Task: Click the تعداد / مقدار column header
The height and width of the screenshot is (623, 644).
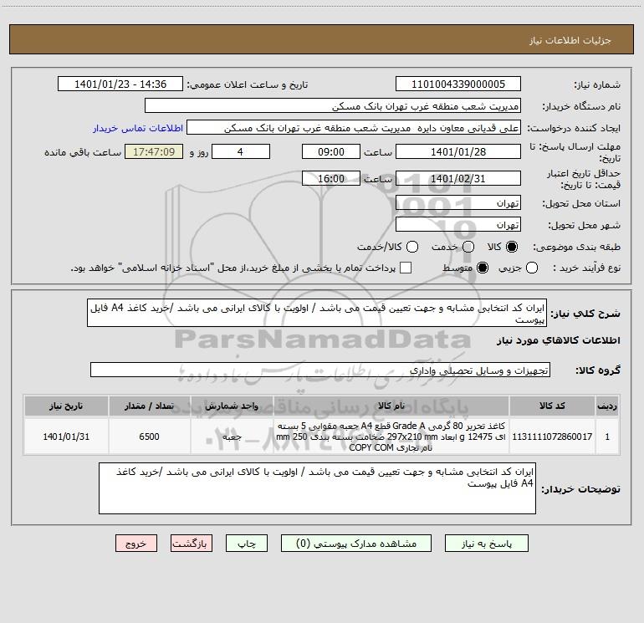Action: coord(149,406)
